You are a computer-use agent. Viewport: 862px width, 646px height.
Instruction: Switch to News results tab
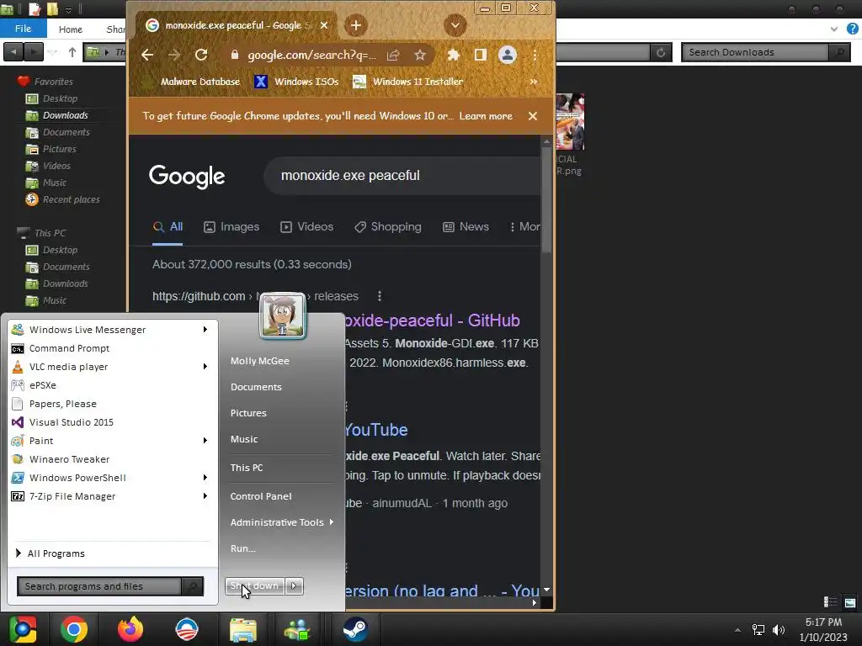466,227
